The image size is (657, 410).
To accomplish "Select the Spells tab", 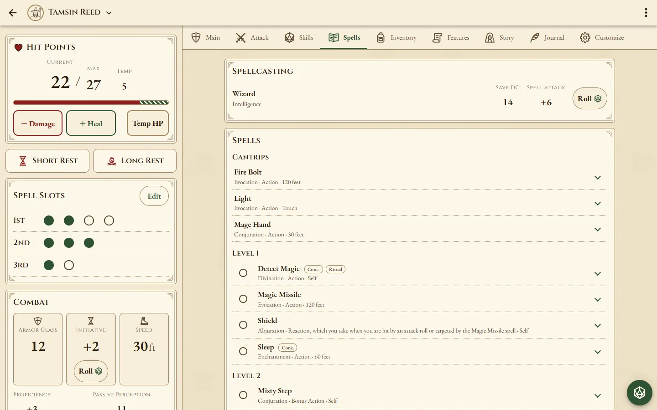I will click(x=344, y=38).
